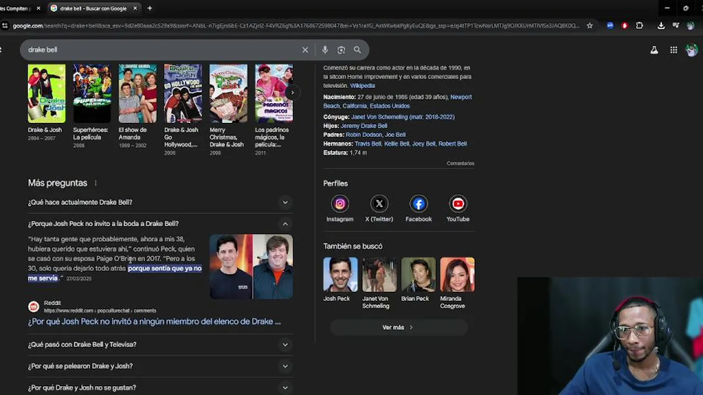
Task: Switch to the 'drake bell - Buscar con Google' tab
Action: pyautogui.click(x=93, y=8)
